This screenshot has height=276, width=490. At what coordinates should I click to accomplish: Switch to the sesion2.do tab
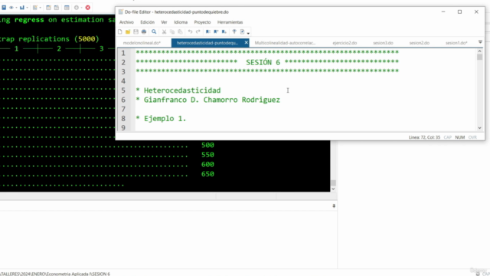pos(420,43)
